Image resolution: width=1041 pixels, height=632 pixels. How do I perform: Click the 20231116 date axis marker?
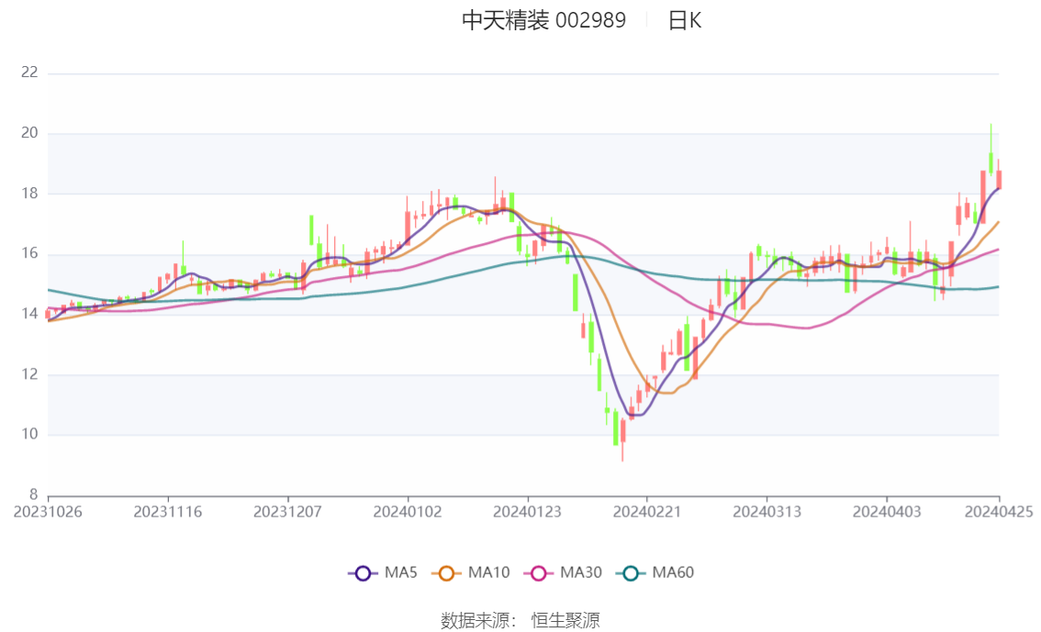pos(168,512)
